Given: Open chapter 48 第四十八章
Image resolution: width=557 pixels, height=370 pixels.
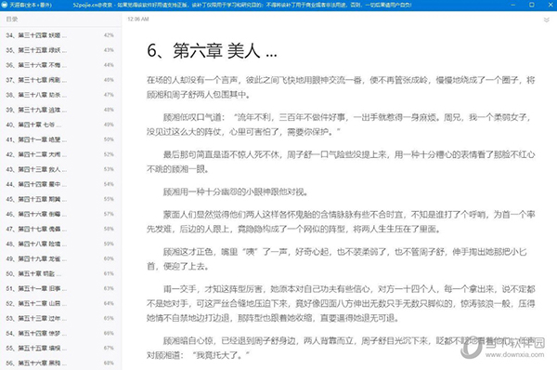Looking at the screenshot, I should (60, 244).
